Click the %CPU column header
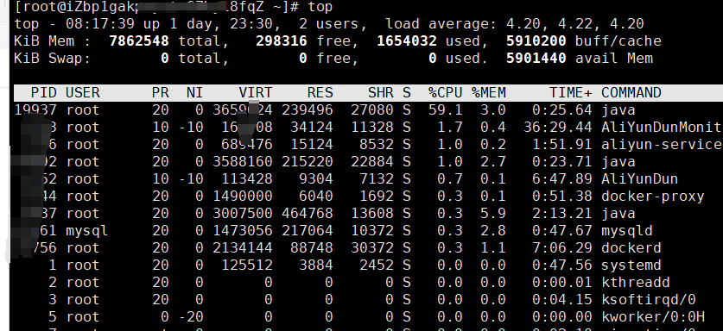The height and width of the screenshot is (331, 723). point(445,93)
